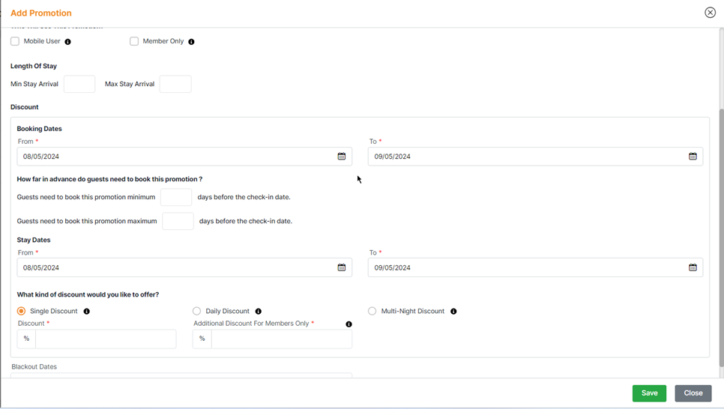724x409 pixels.
Task: Open calendar picker for Stay Dates To
Action: (x=693, y=267)
